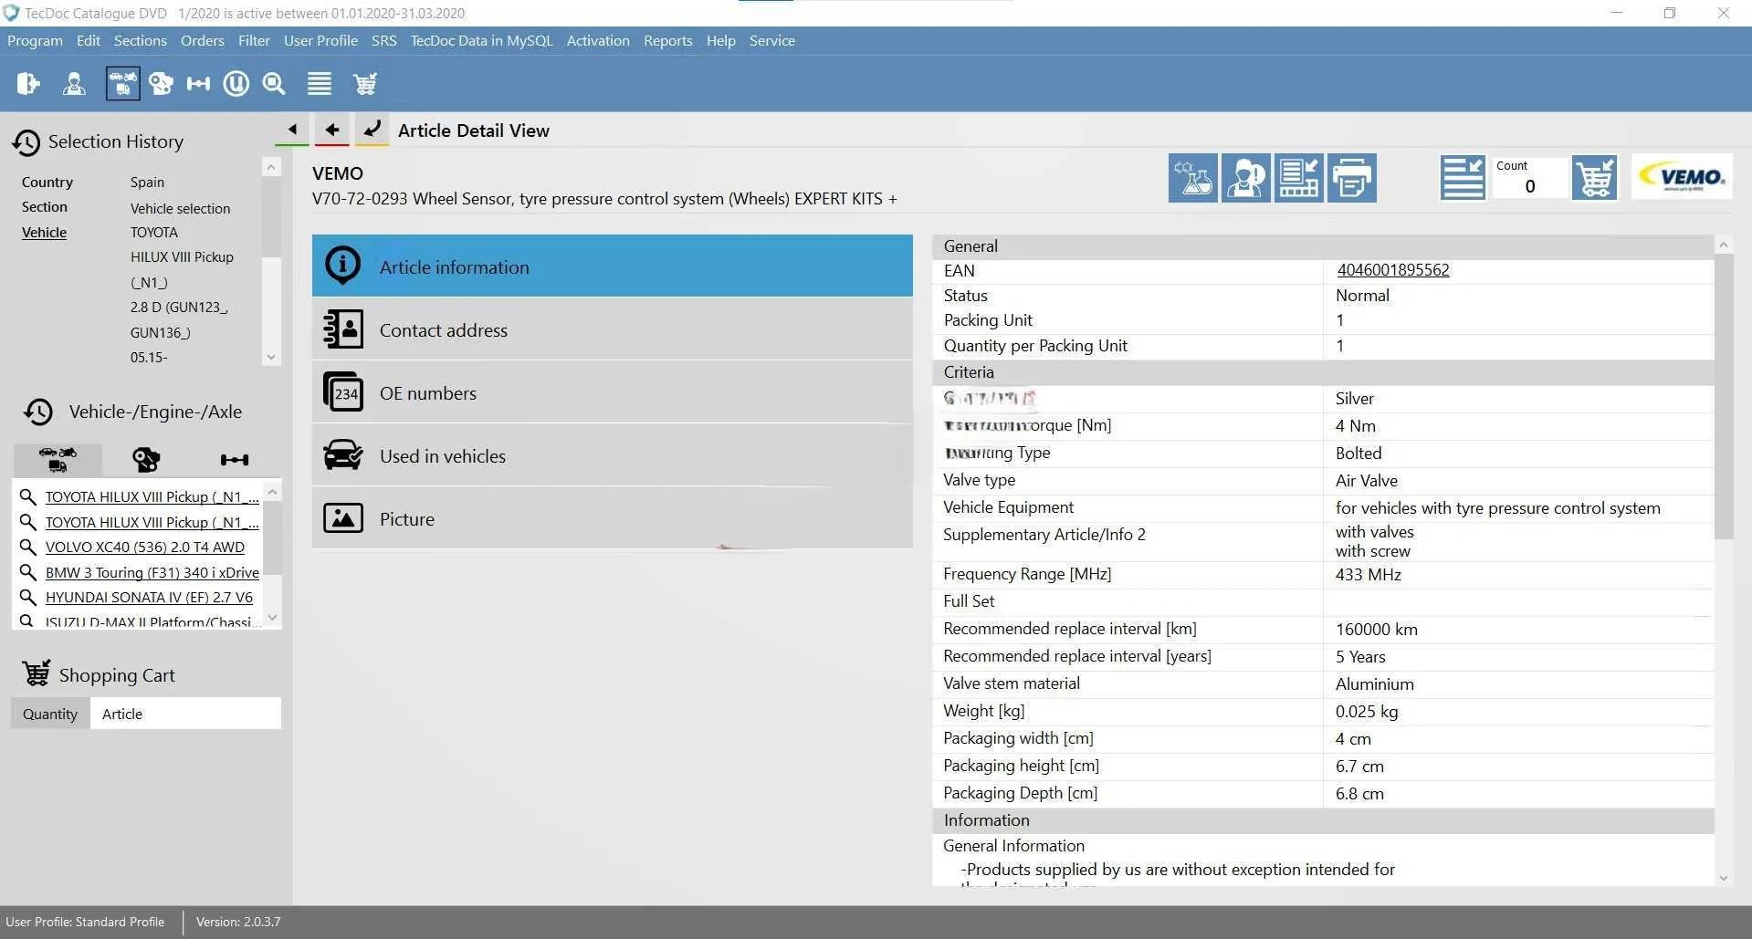Switch to the OE numbers tab
This screenshot has width=1752, height=939.
pyautogui.click(x=612, y=392)
